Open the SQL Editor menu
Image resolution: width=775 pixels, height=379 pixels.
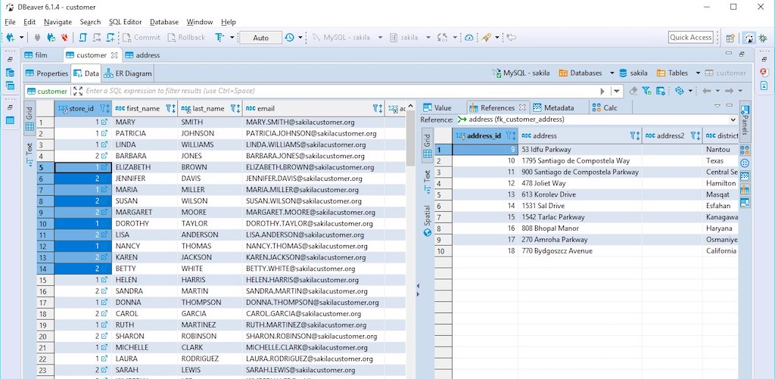pos(125,22)
